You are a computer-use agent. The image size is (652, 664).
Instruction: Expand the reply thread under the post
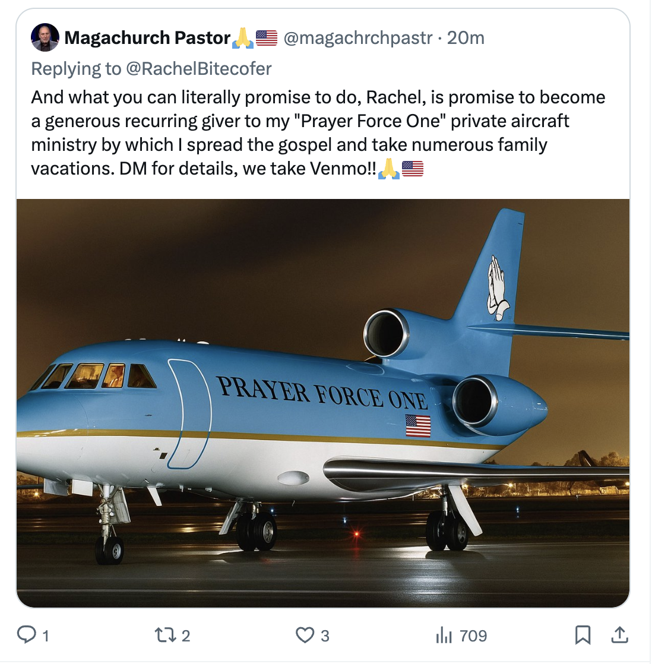(28, 635)
